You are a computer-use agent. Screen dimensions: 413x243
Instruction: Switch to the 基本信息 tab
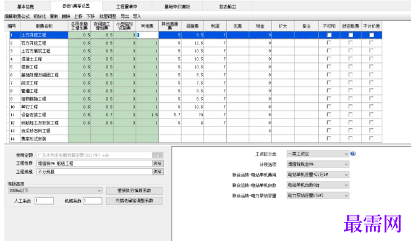25,7
